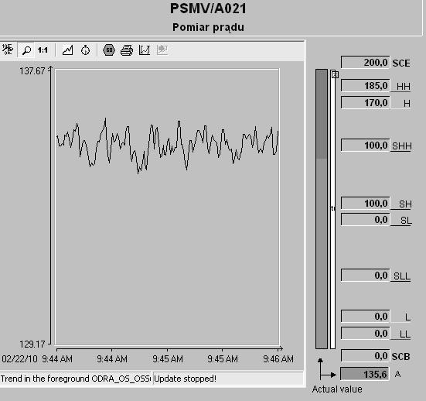The height and width of the screenshot is (401, 426).
Task: Select the SHH field with 100,0
Action: click(365, 145)
